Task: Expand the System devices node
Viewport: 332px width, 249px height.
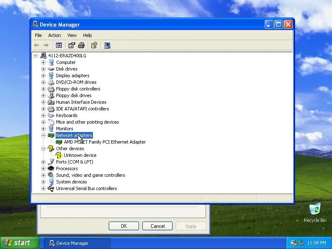Action: click(43, 182)
